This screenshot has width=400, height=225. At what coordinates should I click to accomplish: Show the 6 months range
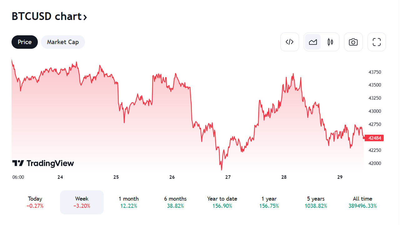tap(175, 202)
